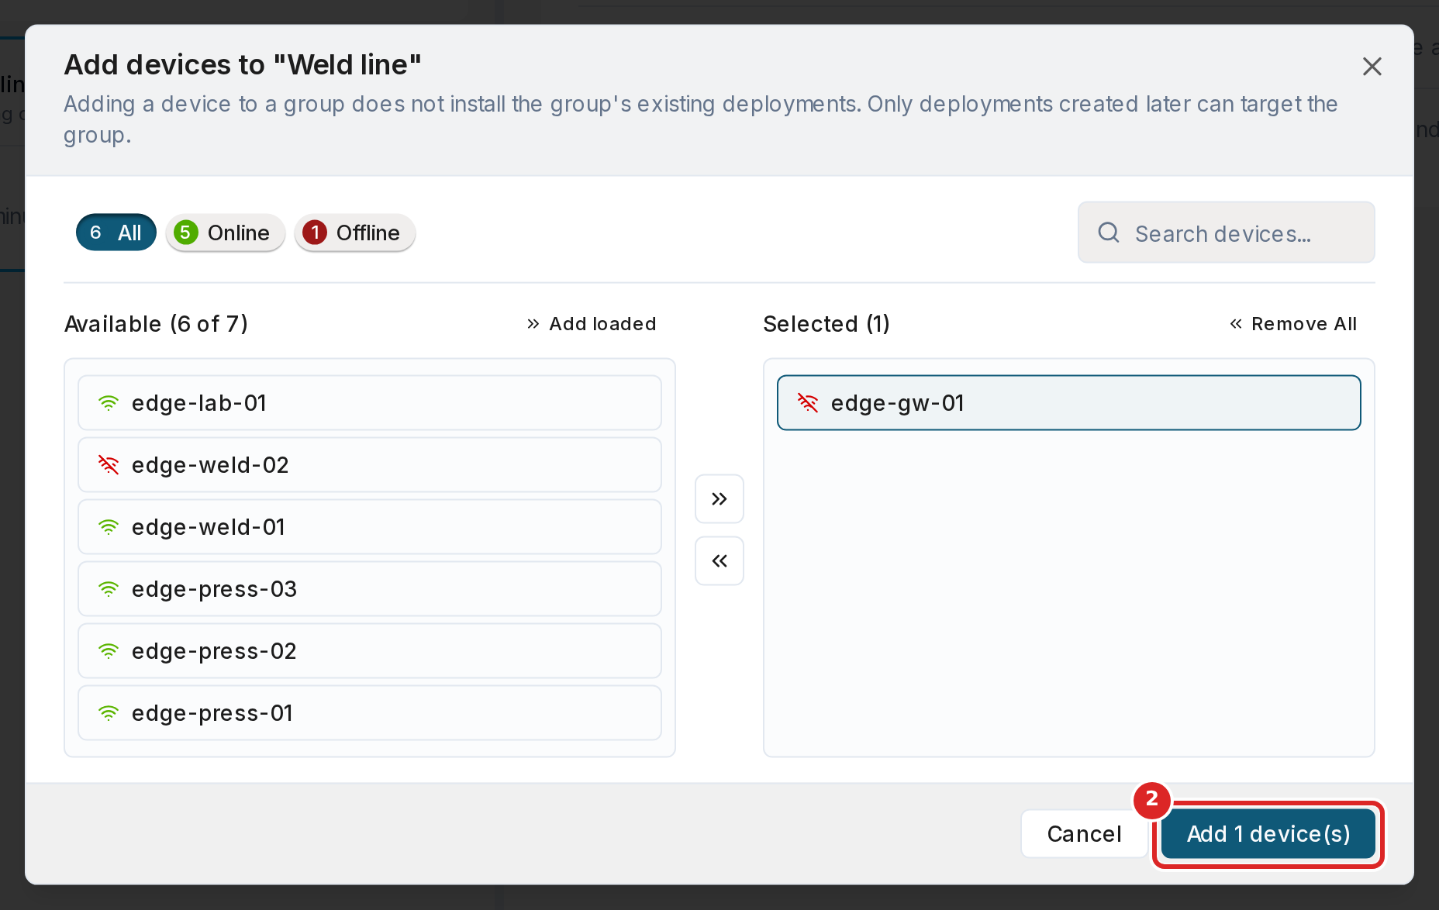Select edge-gw-01 in the Selected list
Image resolution: width=1439 pixels, height=910 pixels.
click(x=1069, y=403)
